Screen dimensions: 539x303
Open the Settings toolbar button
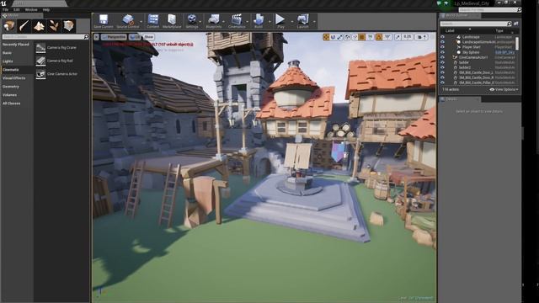[191, 21]
